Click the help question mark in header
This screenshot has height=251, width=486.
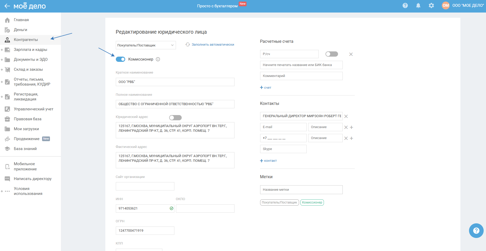point(405,5)
